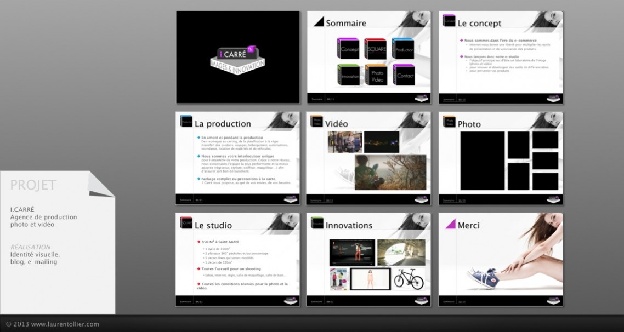
Task: Select the Le studio slide thumbnail
Action: coord(237,260)
